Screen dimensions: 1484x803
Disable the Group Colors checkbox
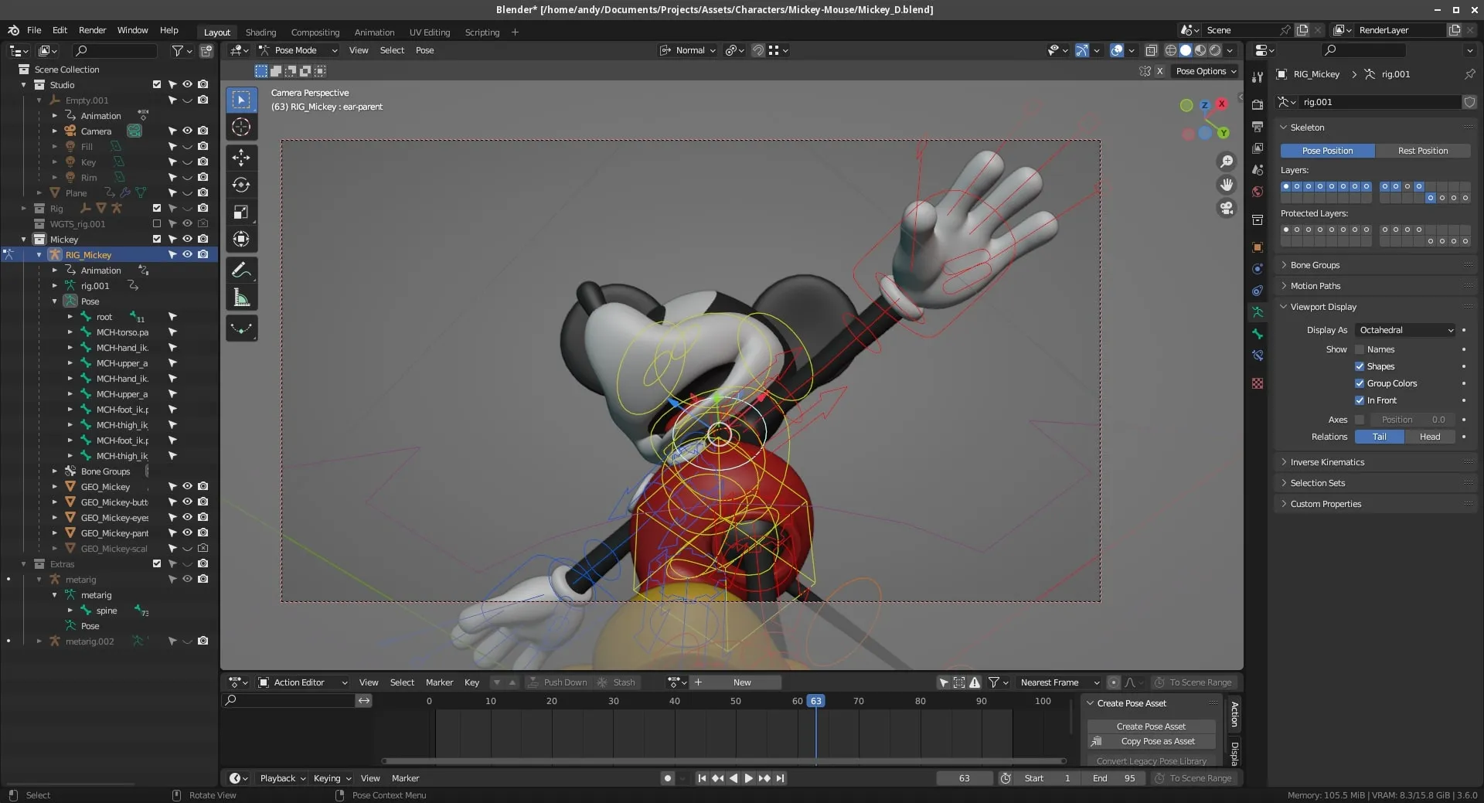(1360, 383)
